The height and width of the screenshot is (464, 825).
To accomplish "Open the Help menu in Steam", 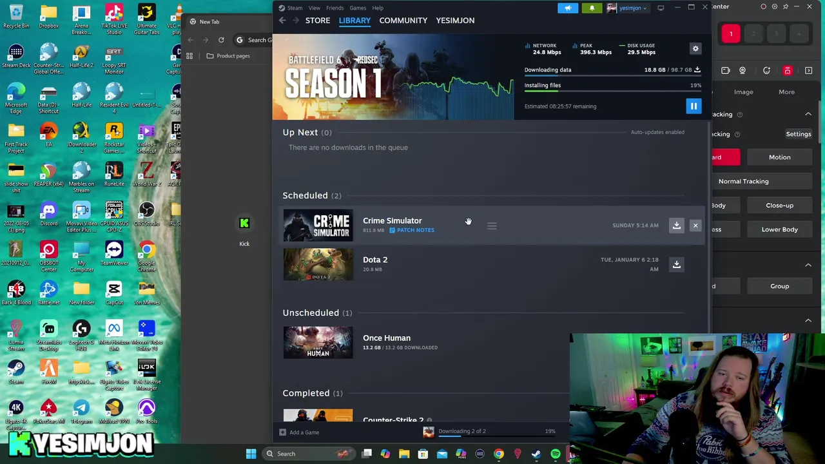I will (378, 8).
